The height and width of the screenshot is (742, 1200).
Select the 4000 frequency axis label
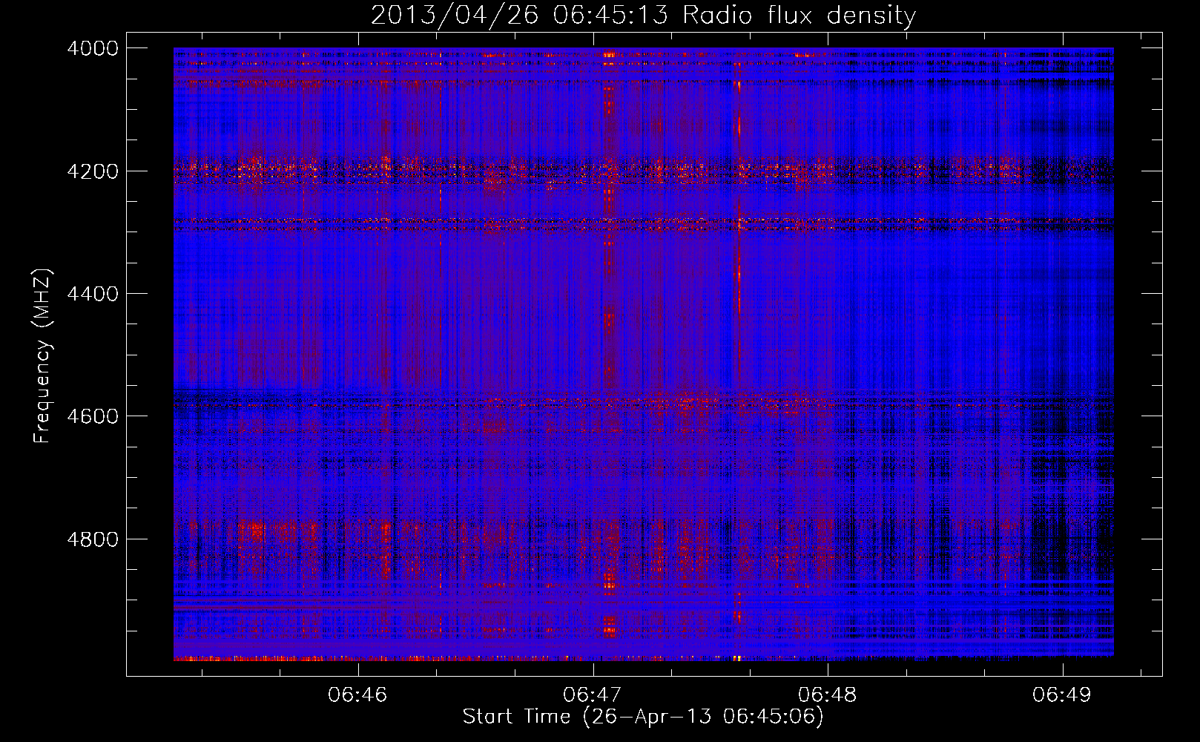click(x=93, y=48)
